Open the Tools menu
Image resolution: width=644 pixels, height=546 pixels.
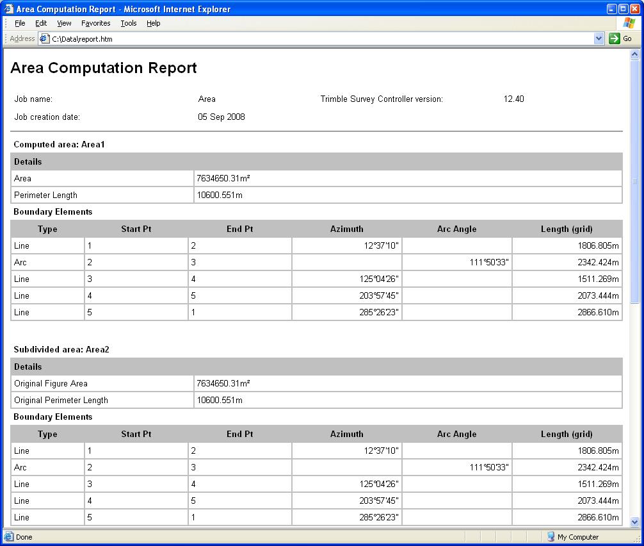[x=129, y=23]
